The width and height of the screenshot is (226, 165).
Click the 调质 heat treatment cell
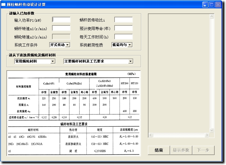pos(73,151)
